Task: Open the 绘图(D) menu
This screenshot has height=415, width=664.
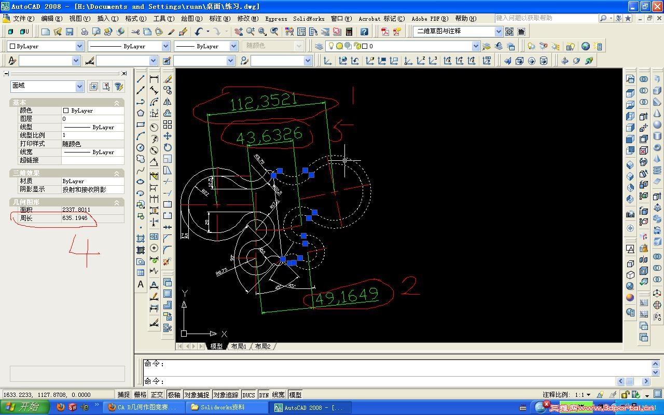Action: (191, 19)
